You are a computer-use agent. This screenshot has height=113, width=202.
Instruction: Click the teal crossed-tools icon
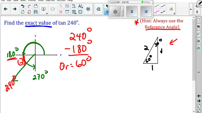click(x=80, y=12)
